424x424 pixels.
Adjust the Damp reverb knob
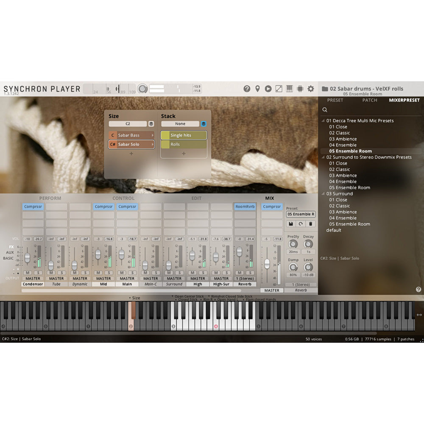click(x=293, y=267)
